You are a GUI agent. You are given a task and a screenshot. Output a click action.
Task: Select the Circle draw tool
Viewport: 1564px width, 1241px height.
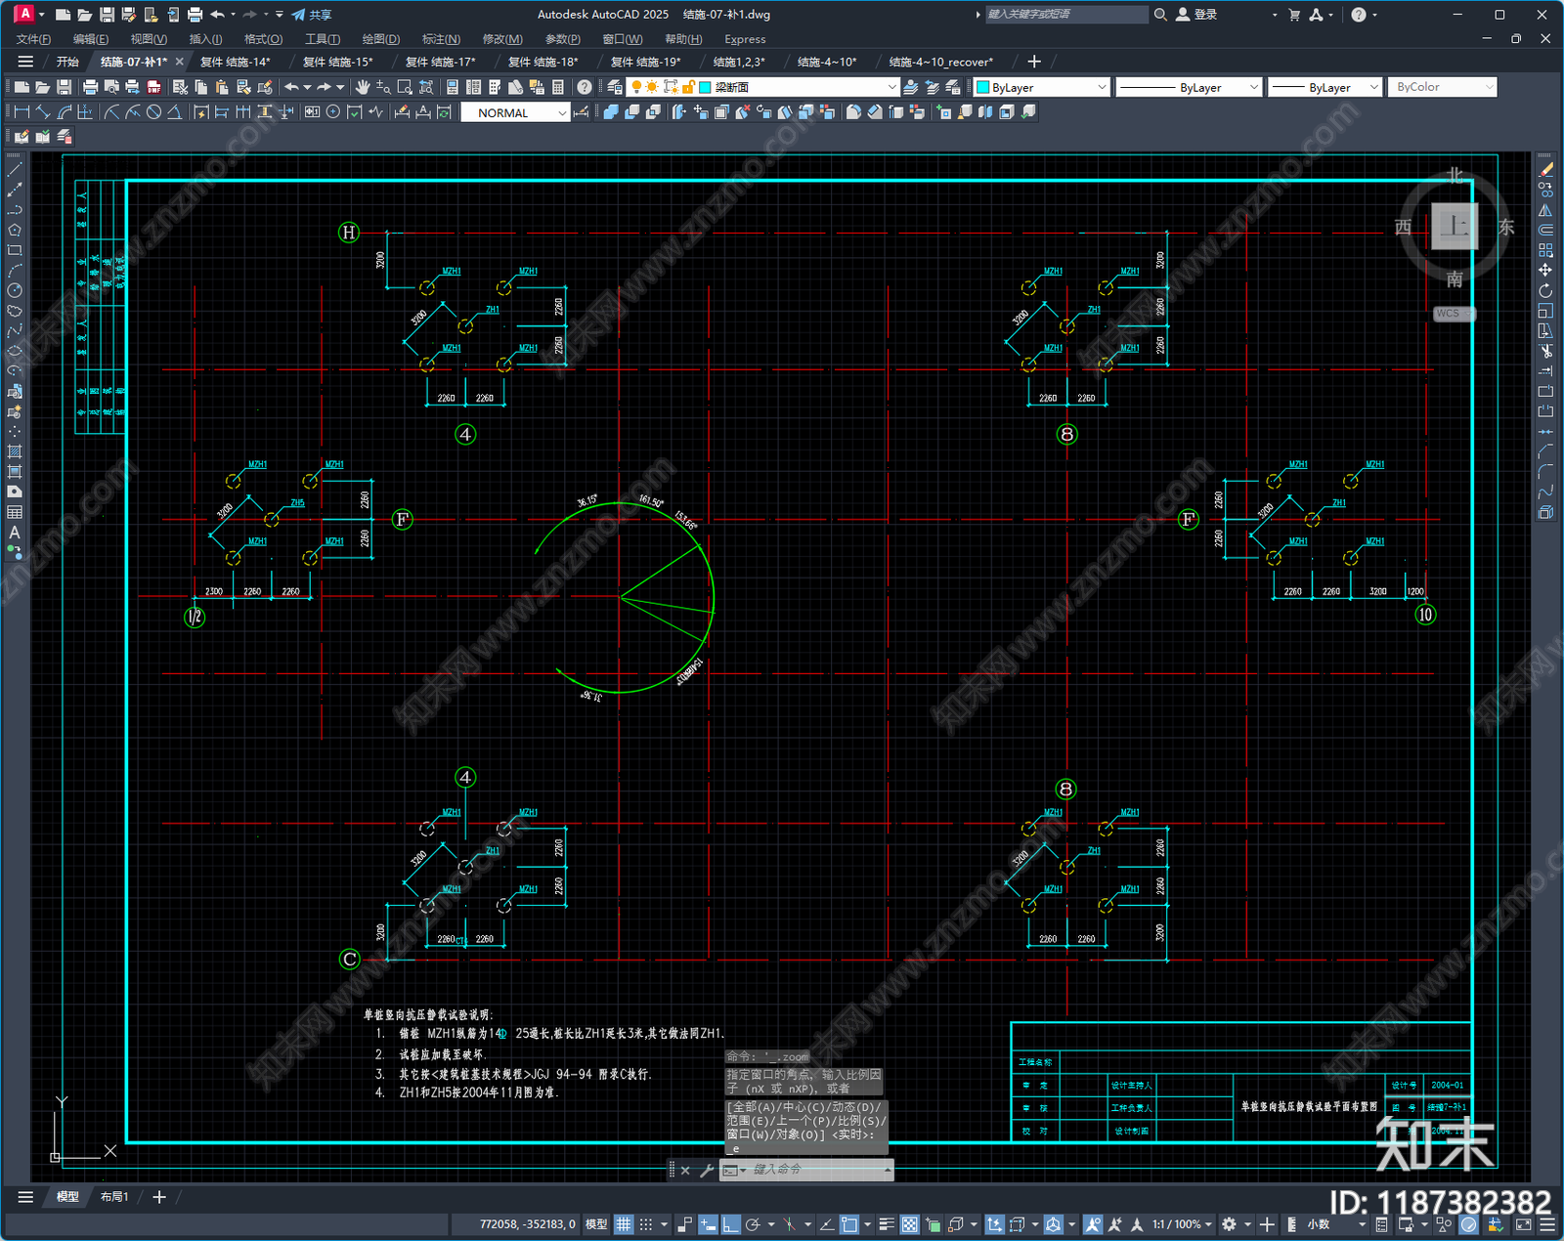15,290
